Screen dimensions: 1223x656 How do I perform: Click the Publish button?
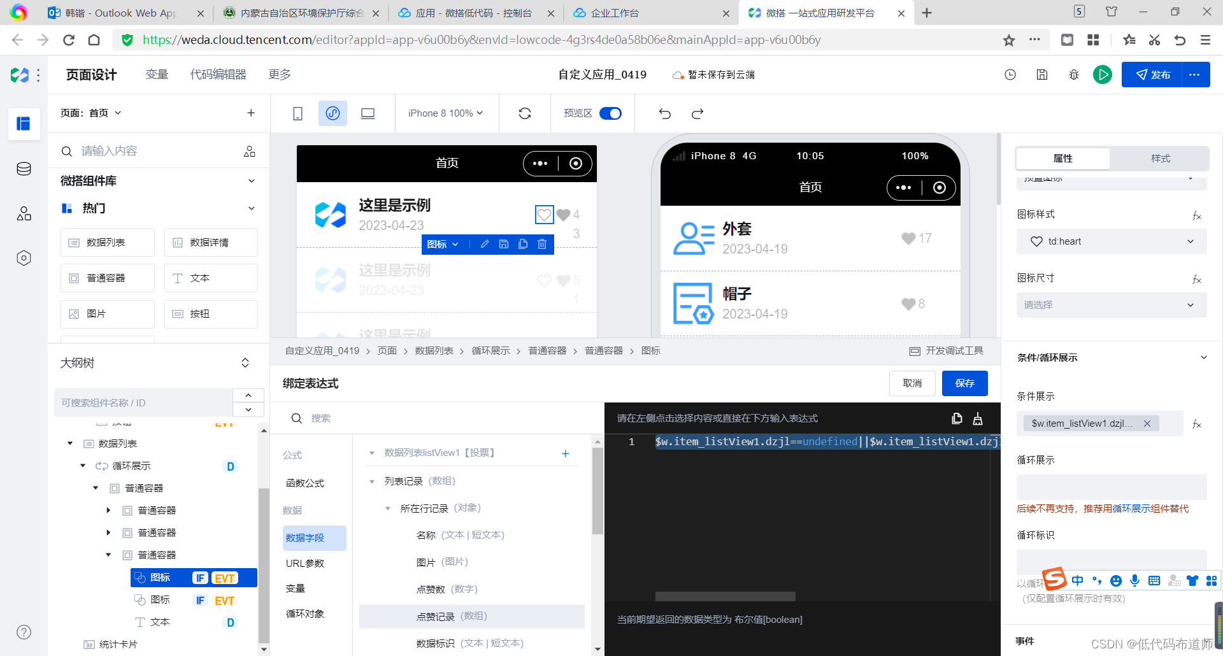click(x=1152, y=75)
